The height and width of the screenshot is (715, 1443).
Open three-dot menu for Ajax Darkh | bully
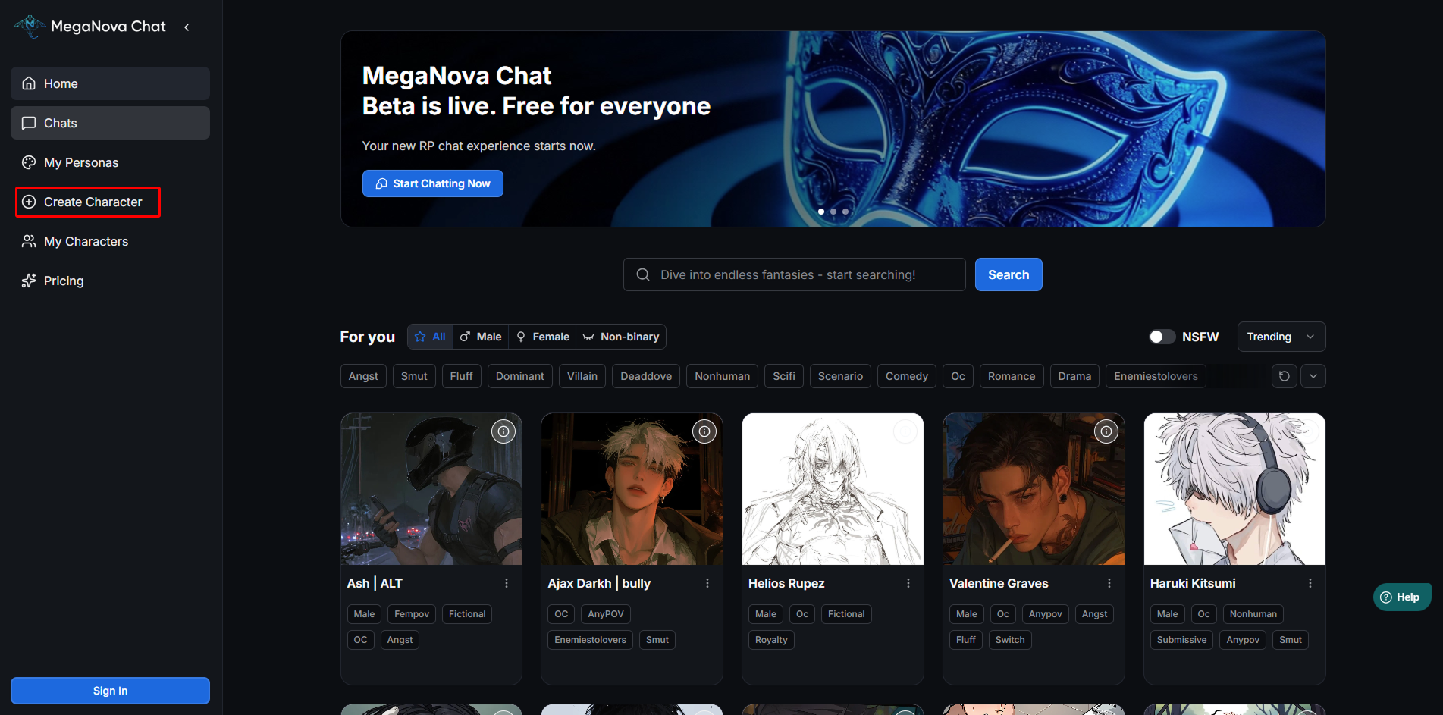pyautogui.click(x=707, y=583)
